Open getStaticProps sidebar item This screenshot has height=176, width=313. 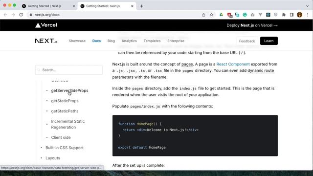65,101
